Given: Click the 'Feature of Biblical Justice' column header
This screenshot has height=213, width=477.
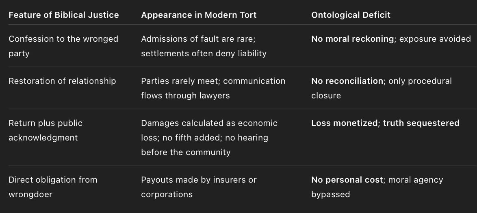Looking at the screenshot, I should 63,15.
